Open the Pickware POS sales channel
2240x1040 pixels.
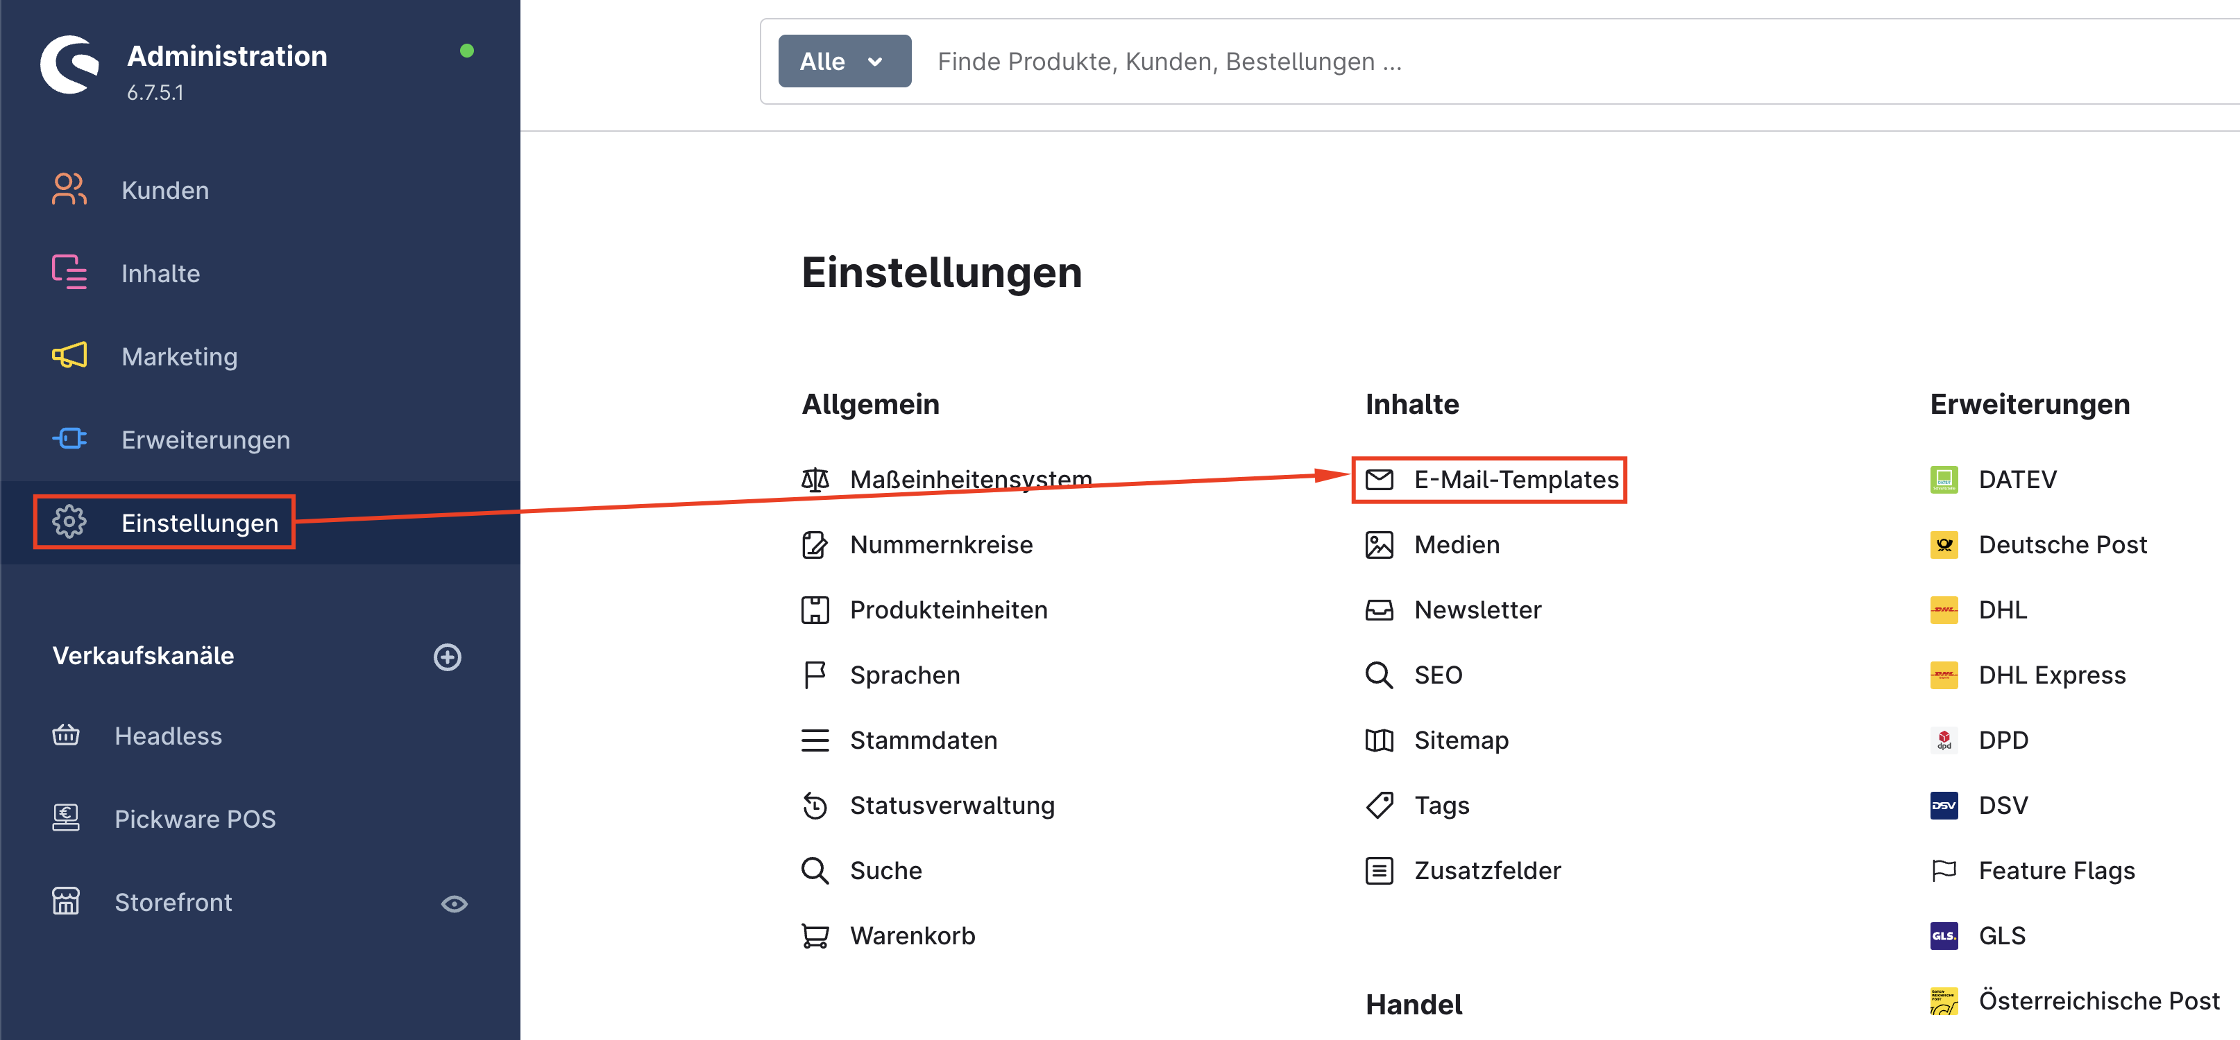tap(195, 818)
